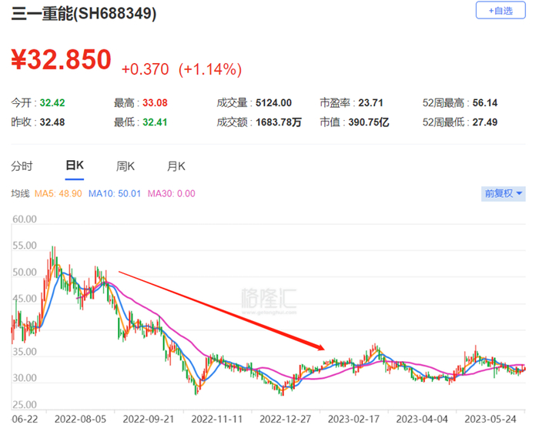The height and width of the screenshot is (428, 539).
Task: Select the 日K chart tab
Action: (x=75, y=166)
